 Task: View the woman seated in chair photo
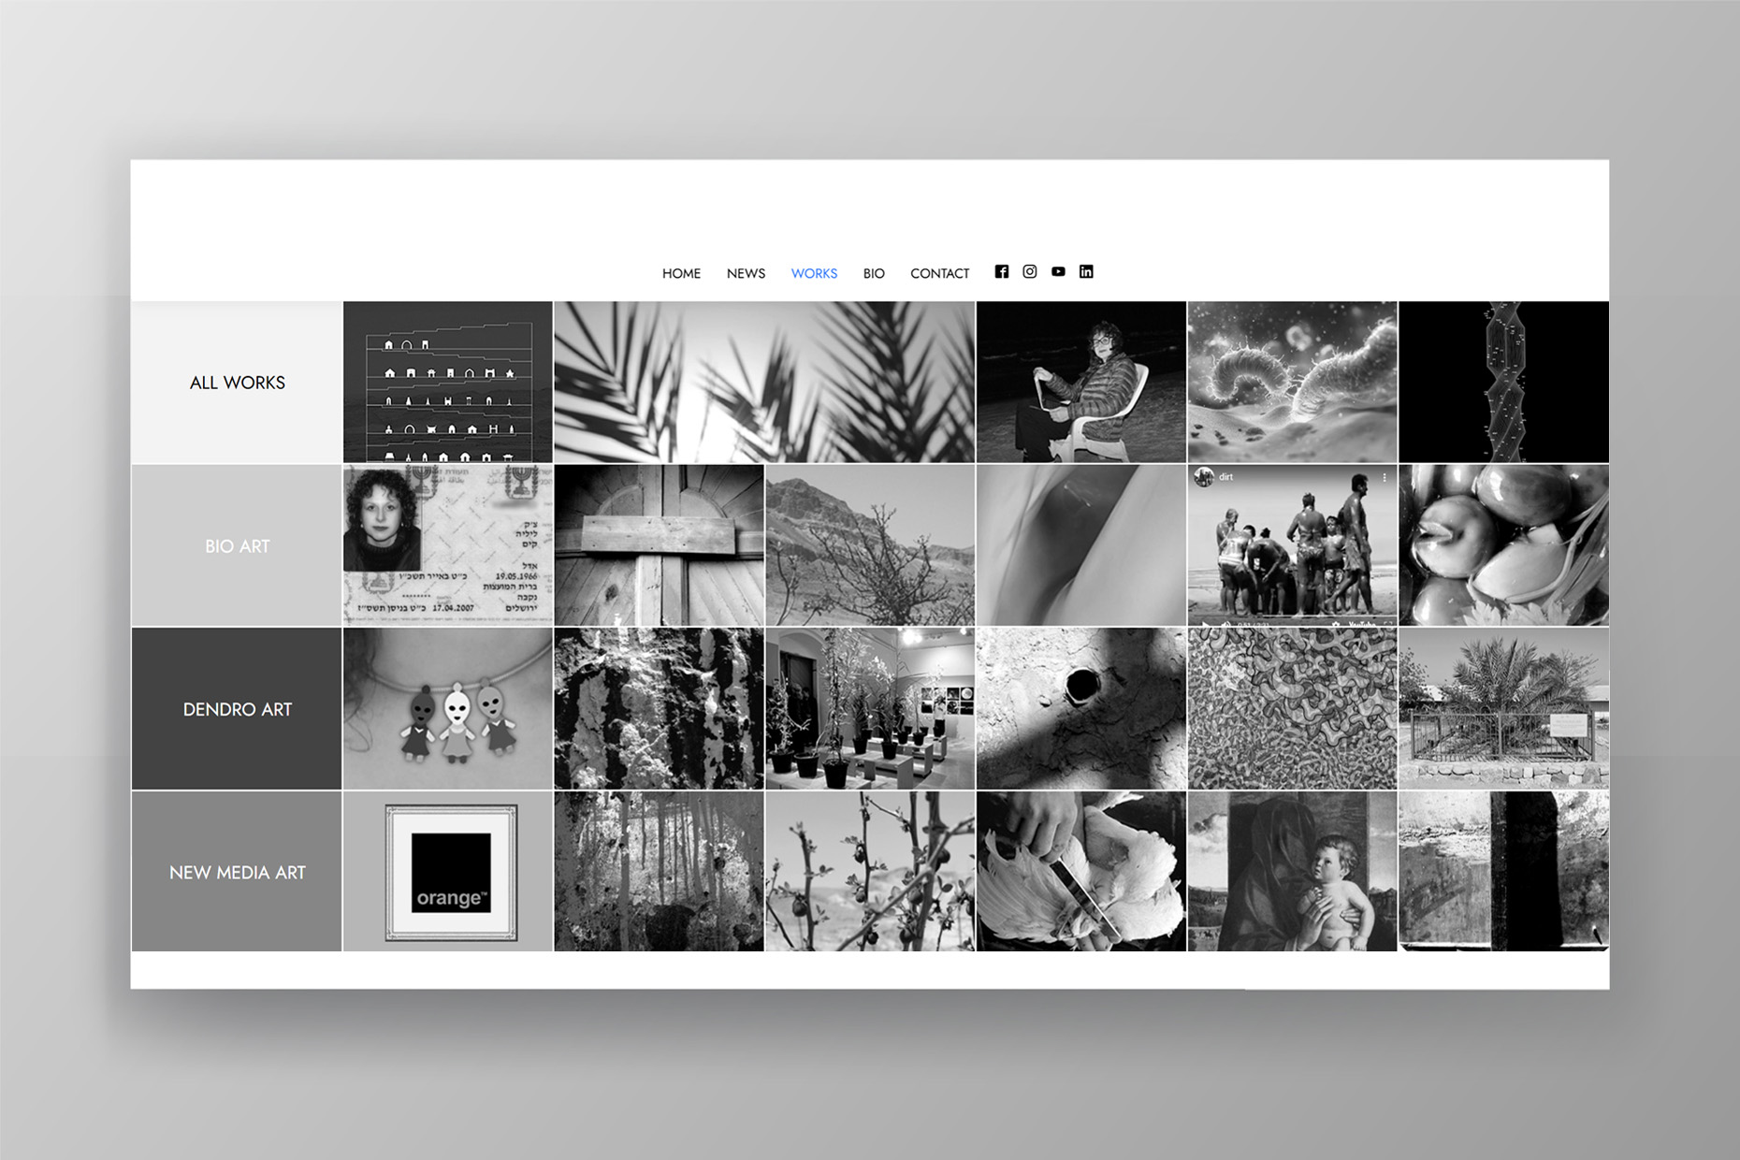[x=1080, y=382]
